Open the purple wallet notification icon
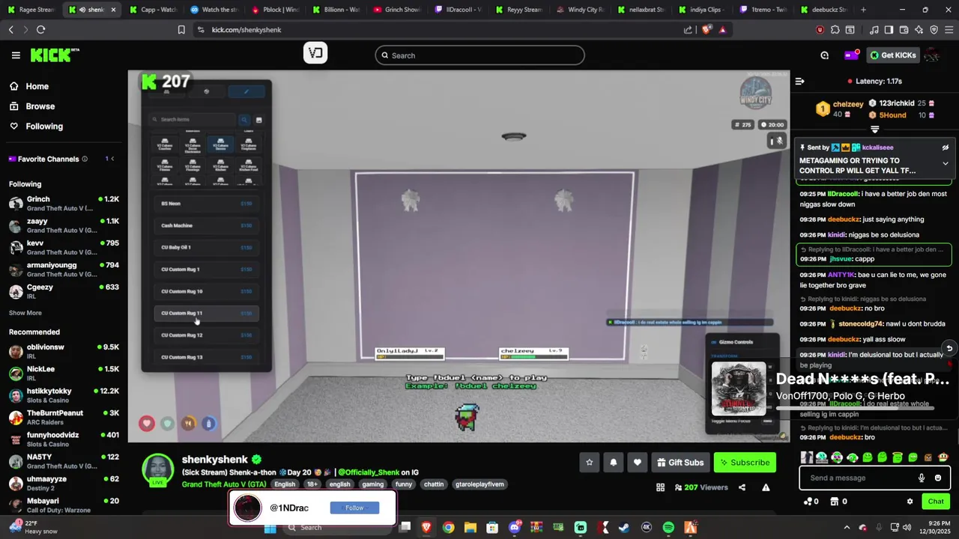 [x=850, y=55]
